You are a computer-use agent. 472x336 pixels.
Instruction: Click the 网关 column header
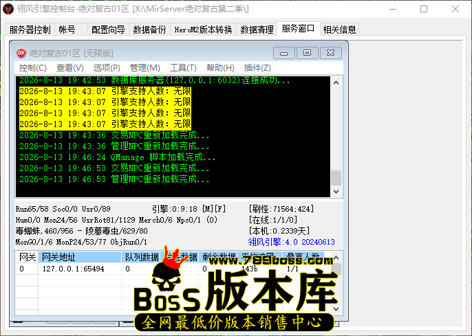[27, 257]
